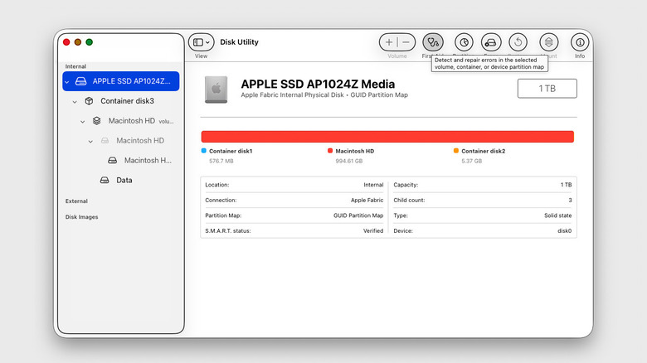The height and width of the screenshot is (363, 647).
Task: Click the blue Container disk1 swatch
Action: pos(203,151)
